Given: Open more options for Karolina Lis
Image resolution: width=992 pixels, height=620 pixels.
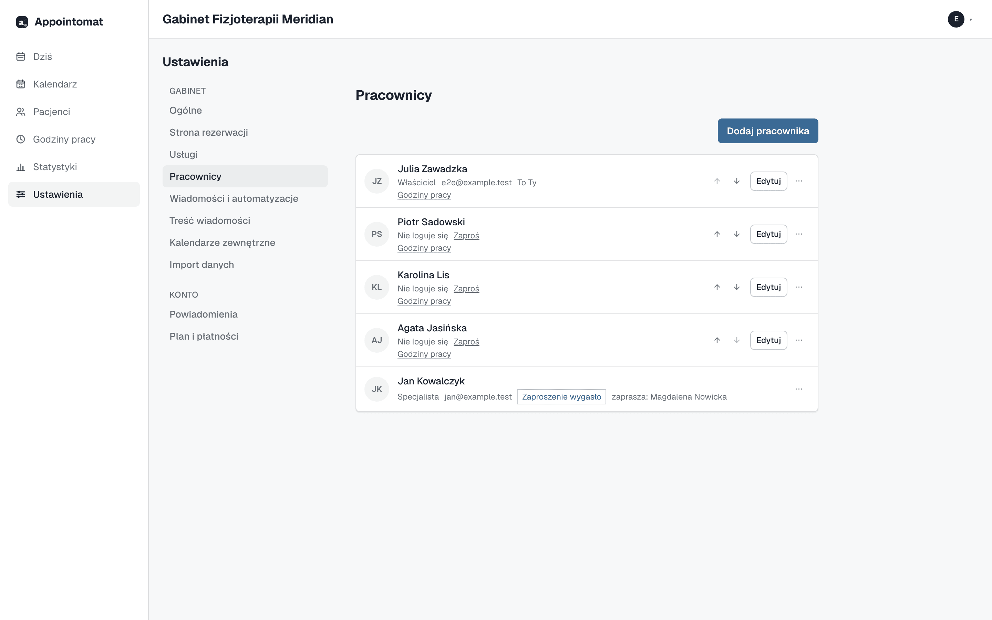Looking at the screenshot, I should pos(799,287).
